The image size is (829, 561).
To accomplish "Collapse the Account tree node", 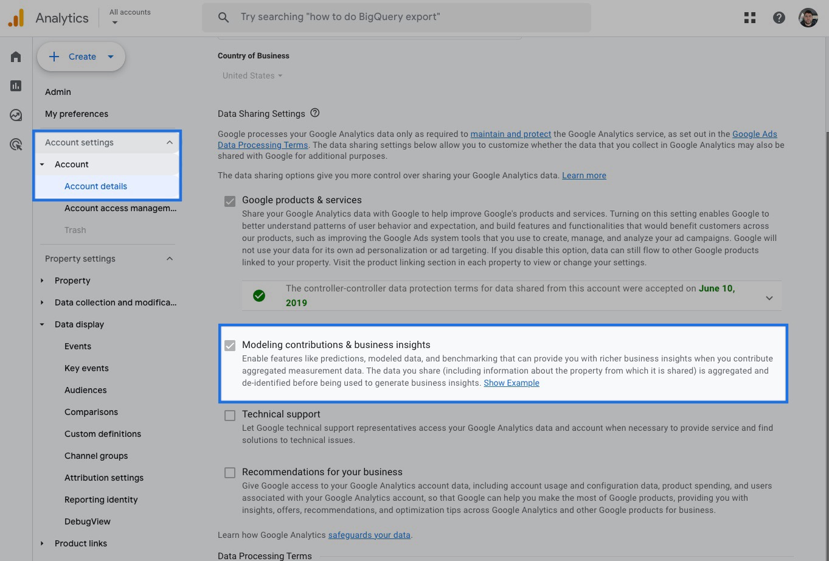I will pos(42,164).
